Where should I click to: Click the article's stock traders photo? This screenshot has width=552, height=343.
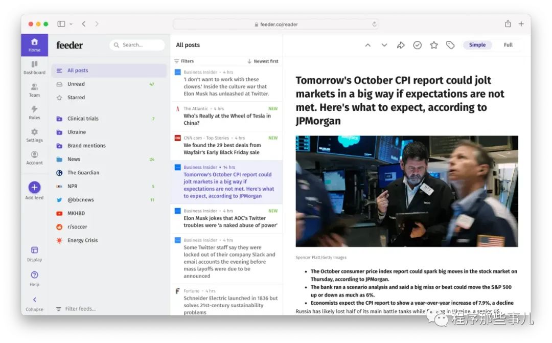coord(407,191)
